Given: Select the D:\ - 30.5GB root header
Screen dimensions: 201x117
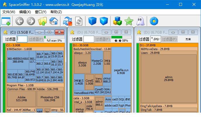Looking at the screenshot, I should [102, 45].
